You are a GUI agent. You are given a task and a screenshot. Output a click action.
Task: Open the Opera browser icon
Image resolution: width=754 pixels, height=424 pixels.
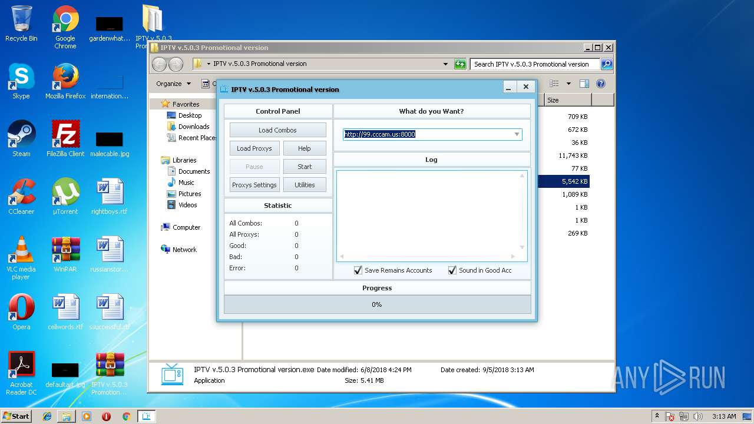(21, 312)
